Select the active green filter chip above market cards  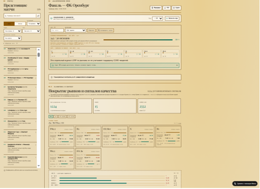pos(51,117)
